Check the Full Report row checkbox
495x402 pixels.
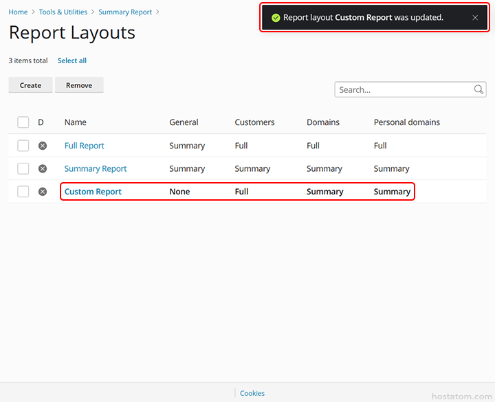(x=23, y=146)
